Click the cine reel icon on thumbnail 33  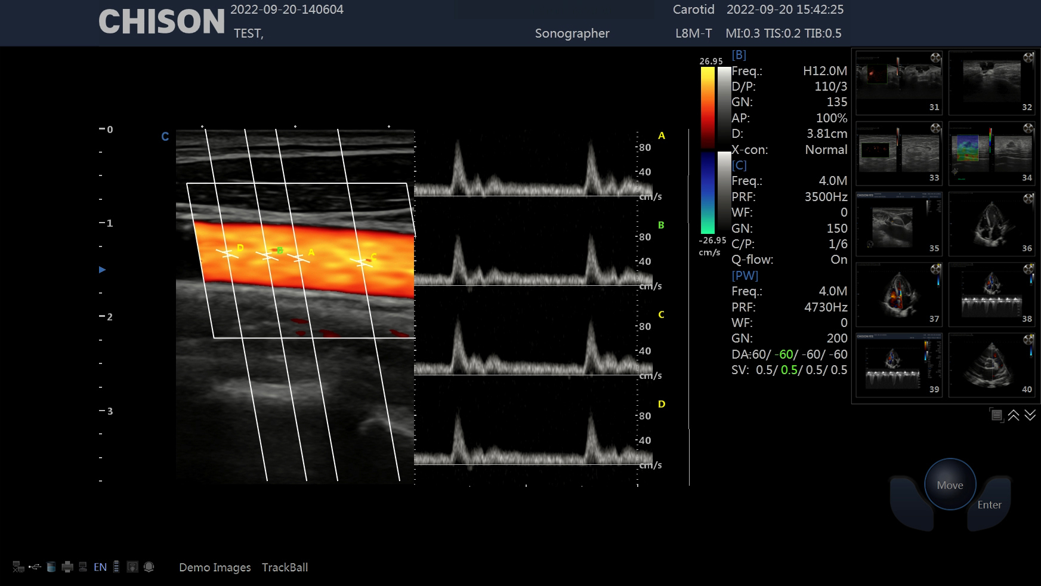(x=935, y=128)
